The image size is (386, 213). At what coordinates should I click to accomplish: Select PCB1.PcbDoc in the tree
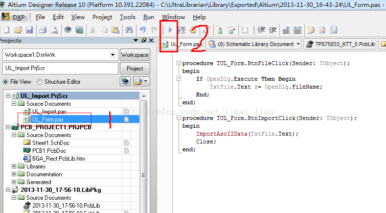pyautogui.click(x=49, y=151)
